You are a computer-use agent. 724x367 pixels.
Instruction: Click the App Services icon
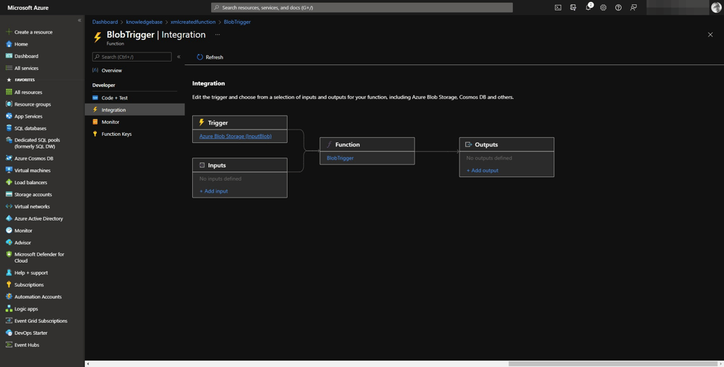9,116
